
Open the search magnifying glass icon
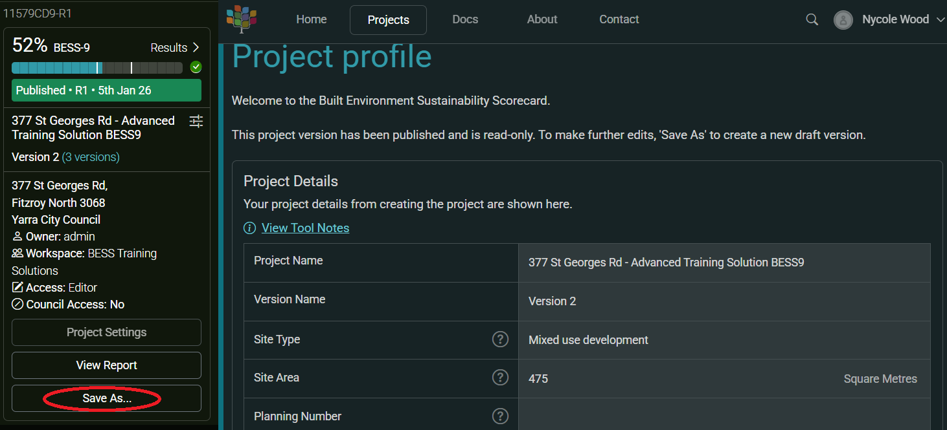point(812,19)
